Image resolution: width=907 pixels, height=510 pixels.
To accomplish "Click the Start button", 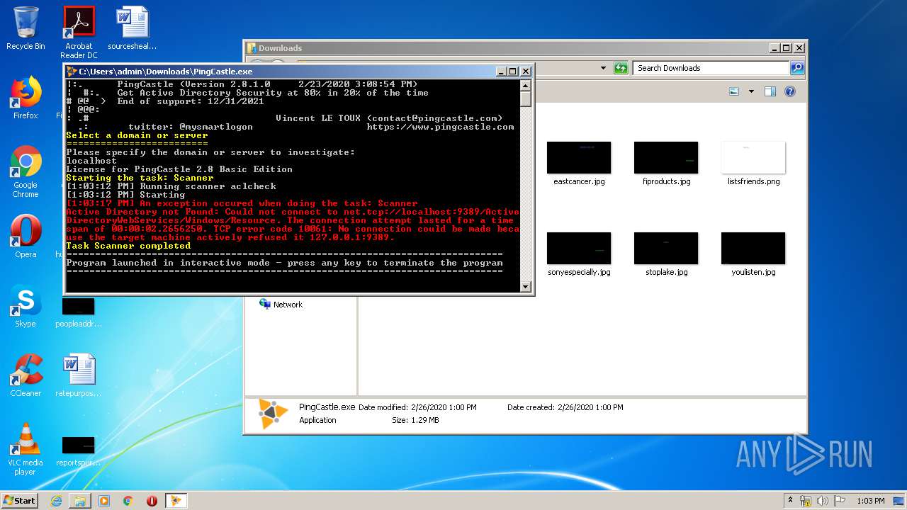I will coord(20,500).
